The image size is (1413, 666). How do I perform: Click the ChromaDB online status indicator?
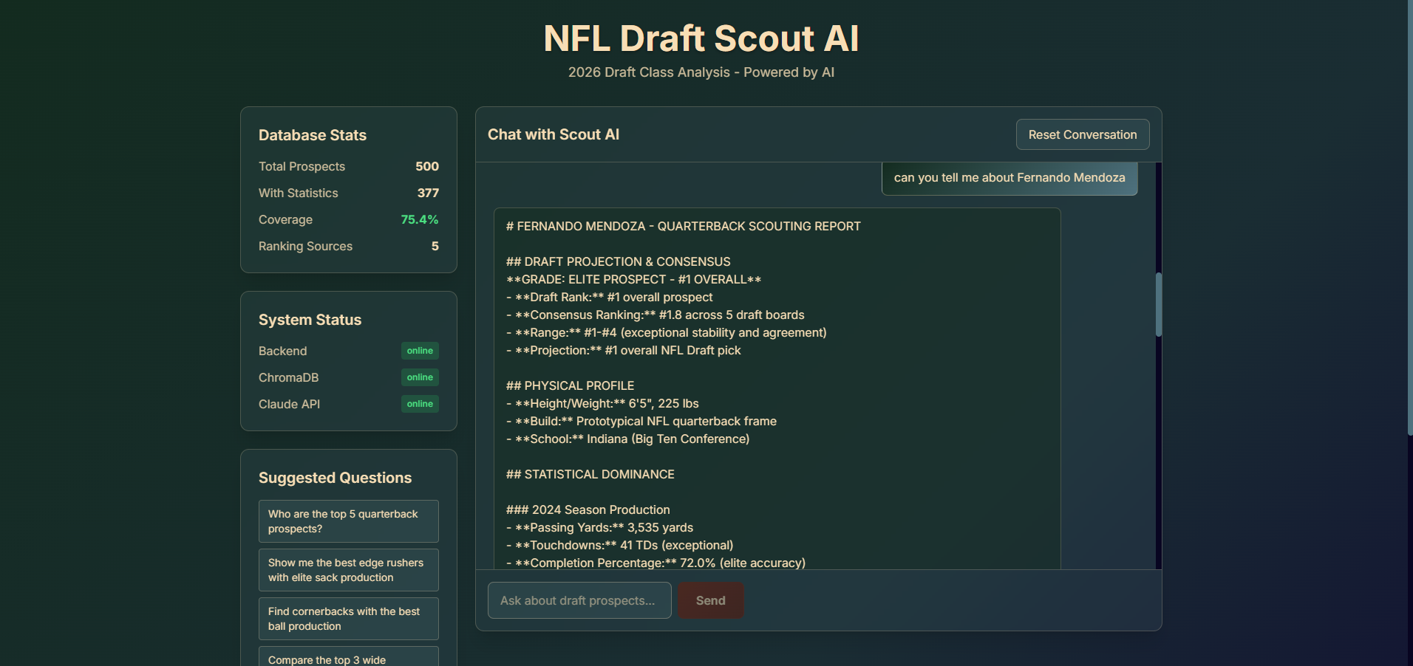point(419,377)
